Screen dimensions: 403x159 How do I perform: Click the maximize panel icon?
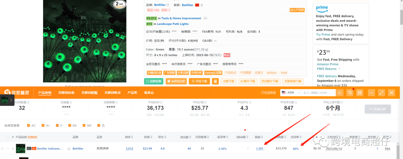(381, 93)
